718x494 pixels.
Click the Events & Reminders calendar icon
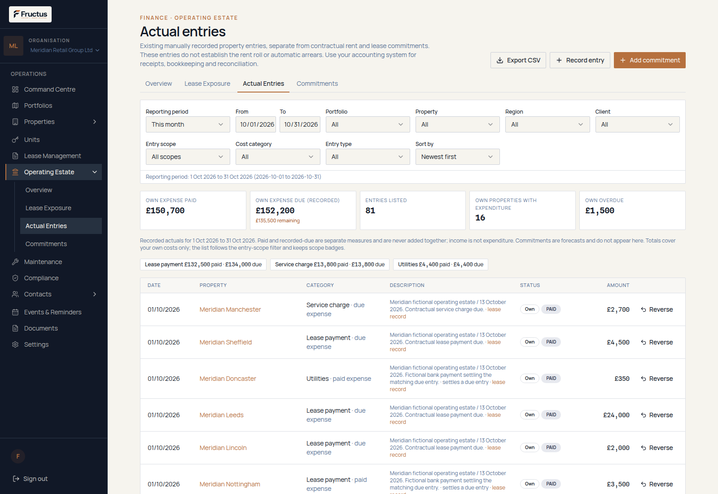click(15, 312)
